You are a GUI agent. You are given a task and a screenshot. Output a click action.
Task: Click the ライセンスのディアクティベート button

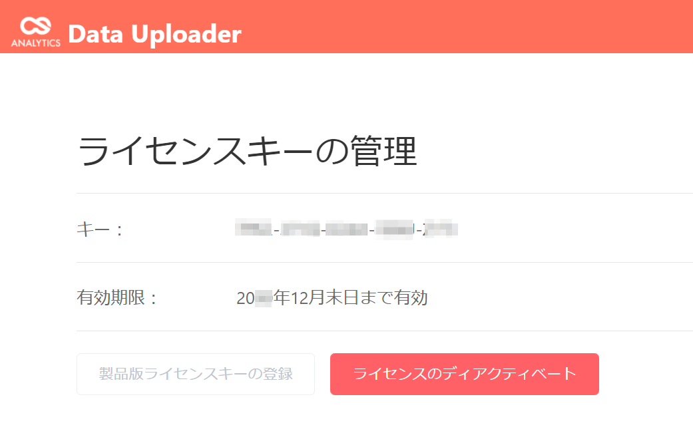click(465, 374)
